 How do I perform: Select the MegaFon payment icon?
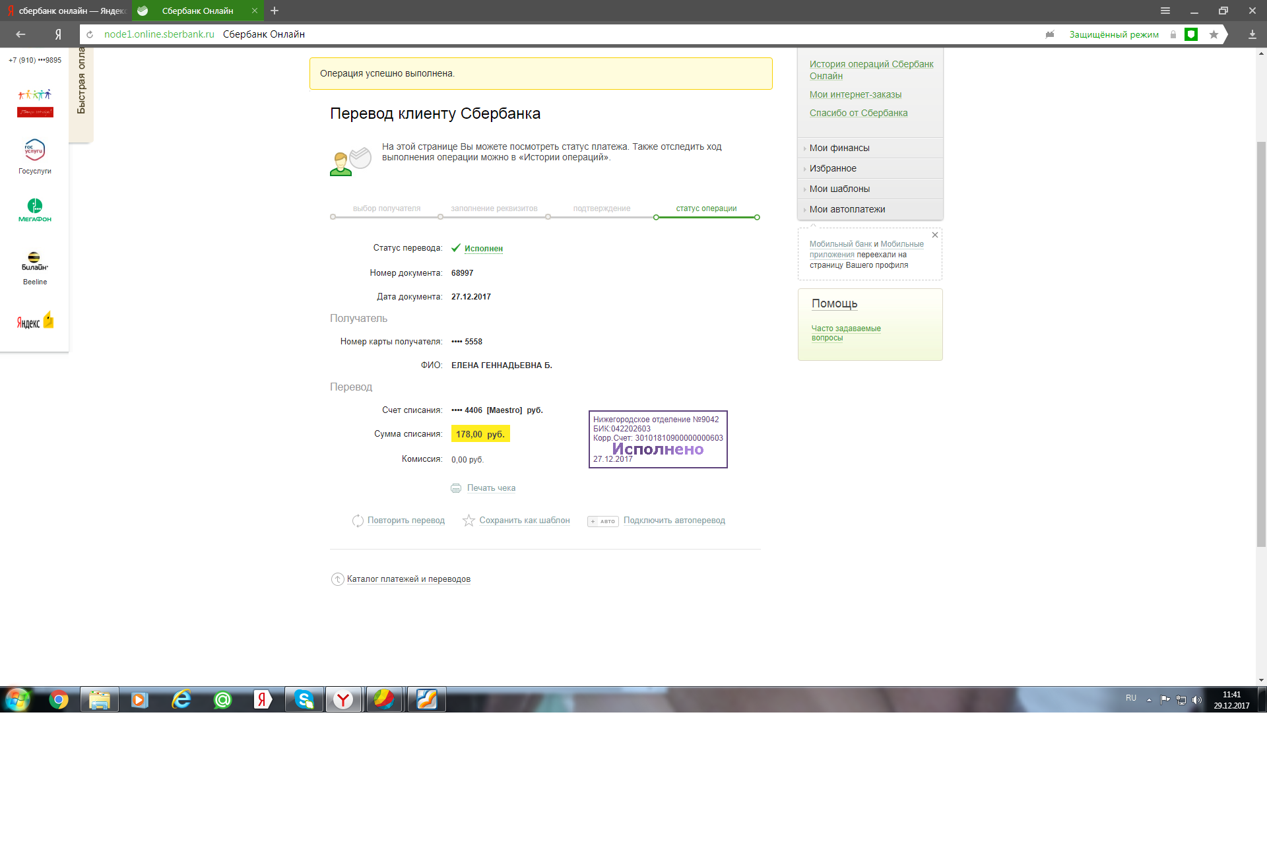[35, 208]
